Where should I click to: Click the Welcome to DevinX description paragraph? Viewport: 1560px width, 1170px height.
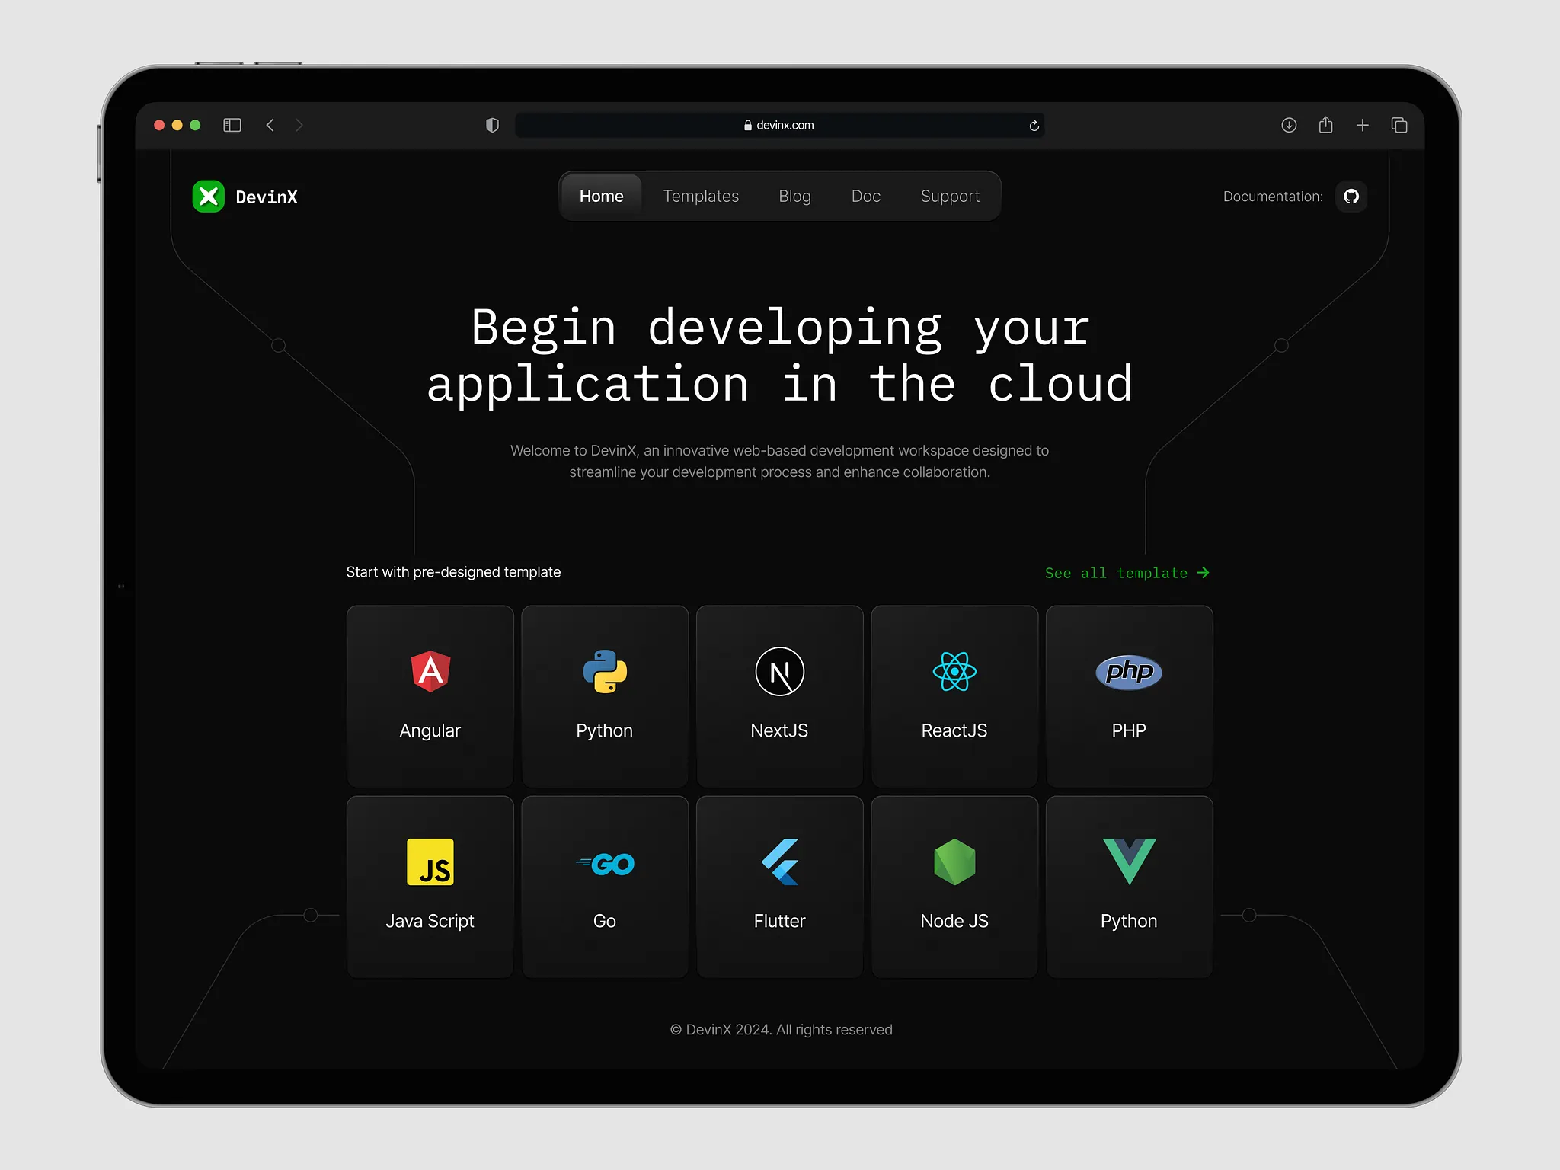coord(780,462)
